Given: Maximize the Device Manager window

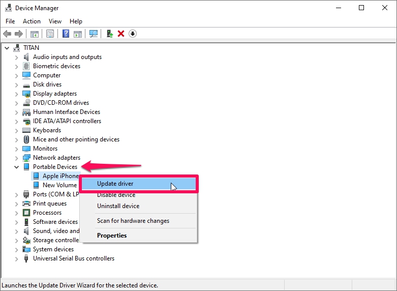Looking at the screenshot, I should [361, 8].
